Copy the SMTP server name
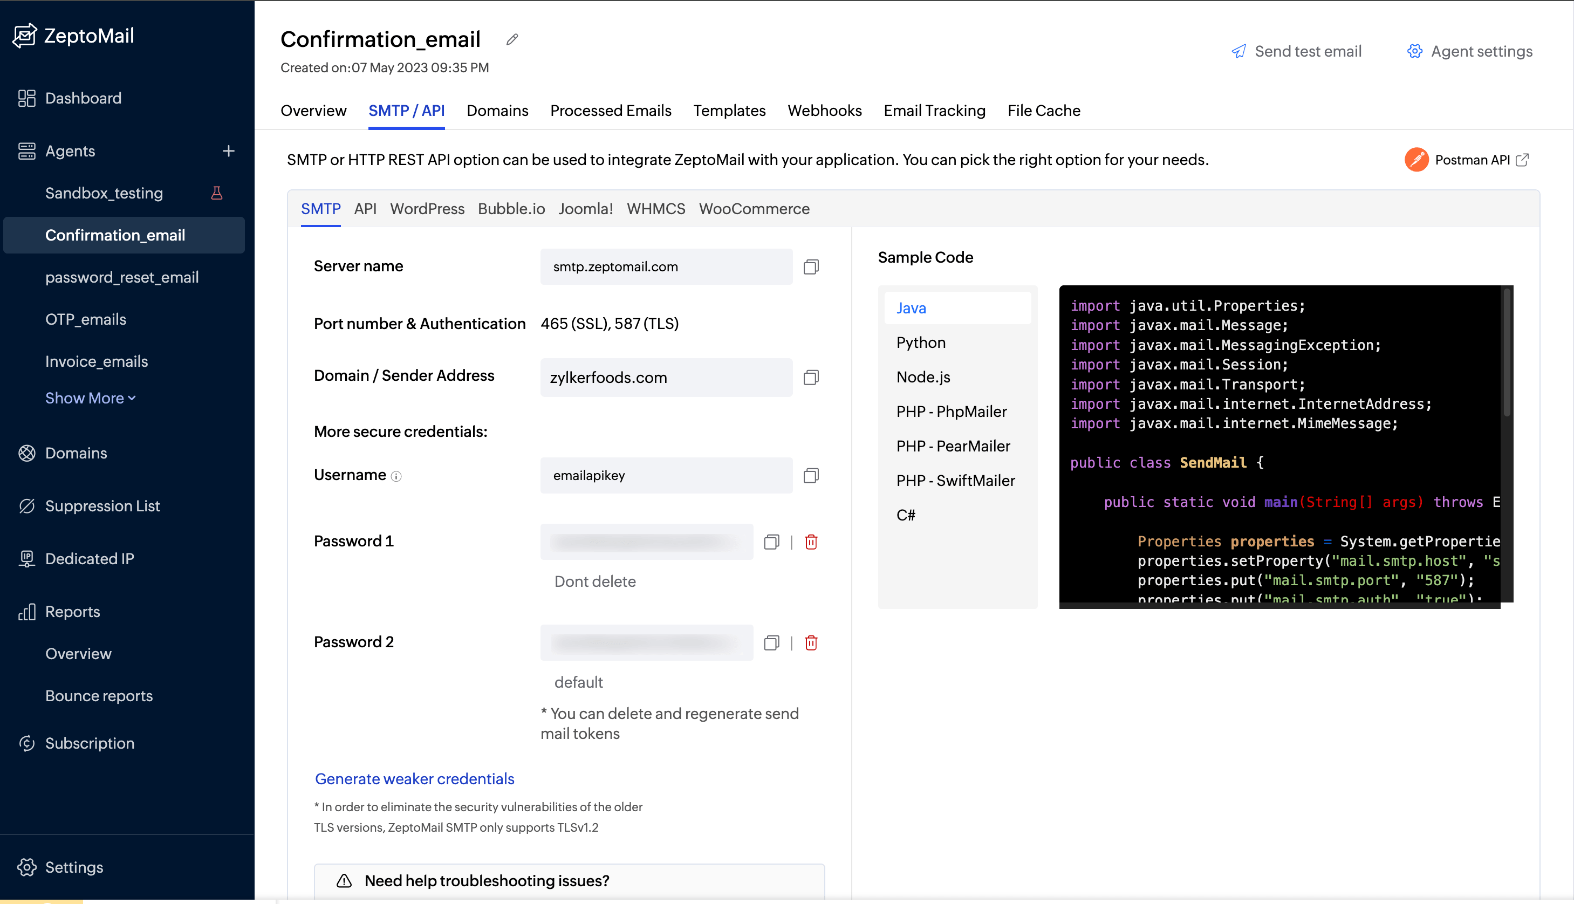This screenshot has height=904, width=1574. tap(811, 266)
